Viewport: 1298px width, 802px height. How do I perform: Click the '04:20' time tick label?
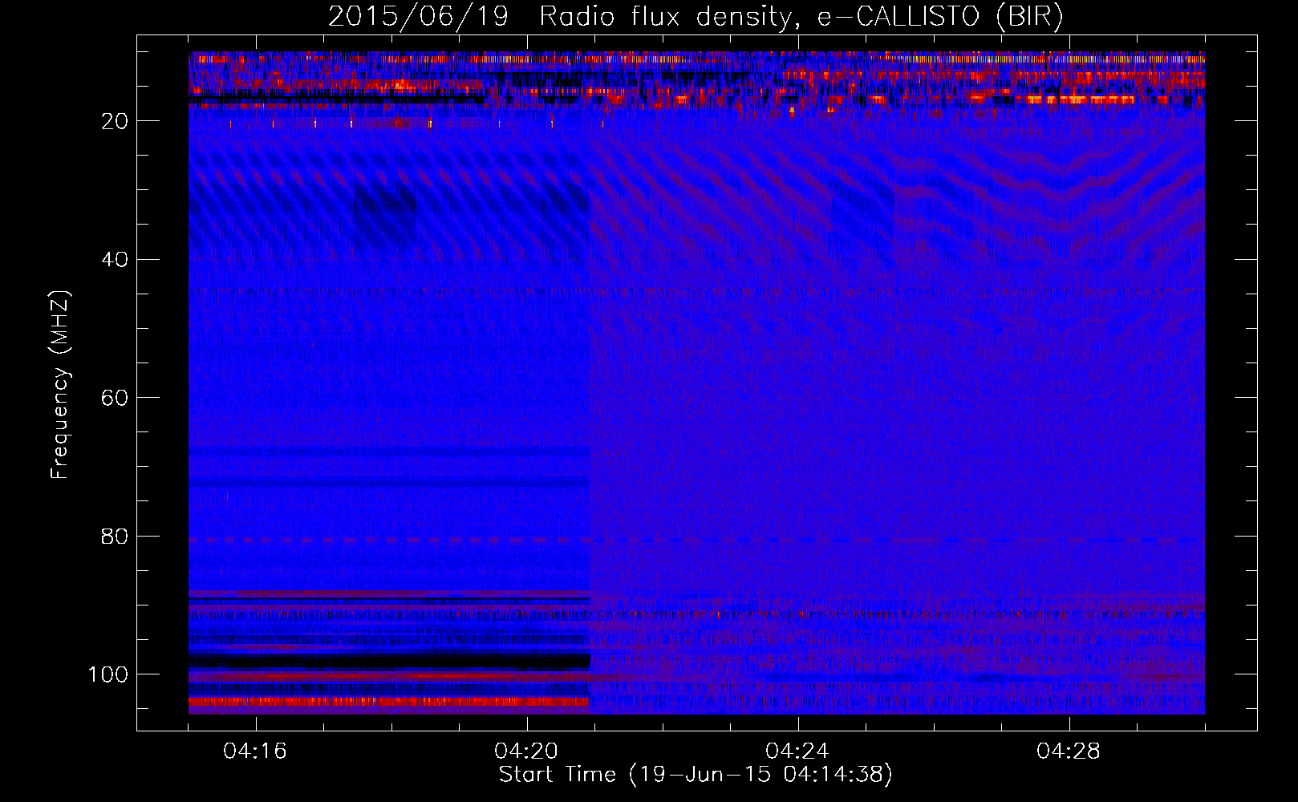[x=526, y=751]
